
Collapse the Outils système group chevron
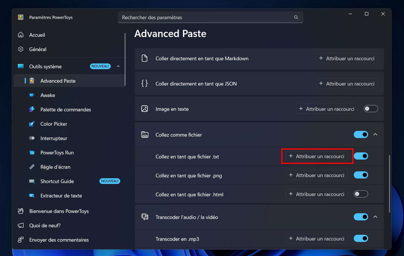(118, 66)
